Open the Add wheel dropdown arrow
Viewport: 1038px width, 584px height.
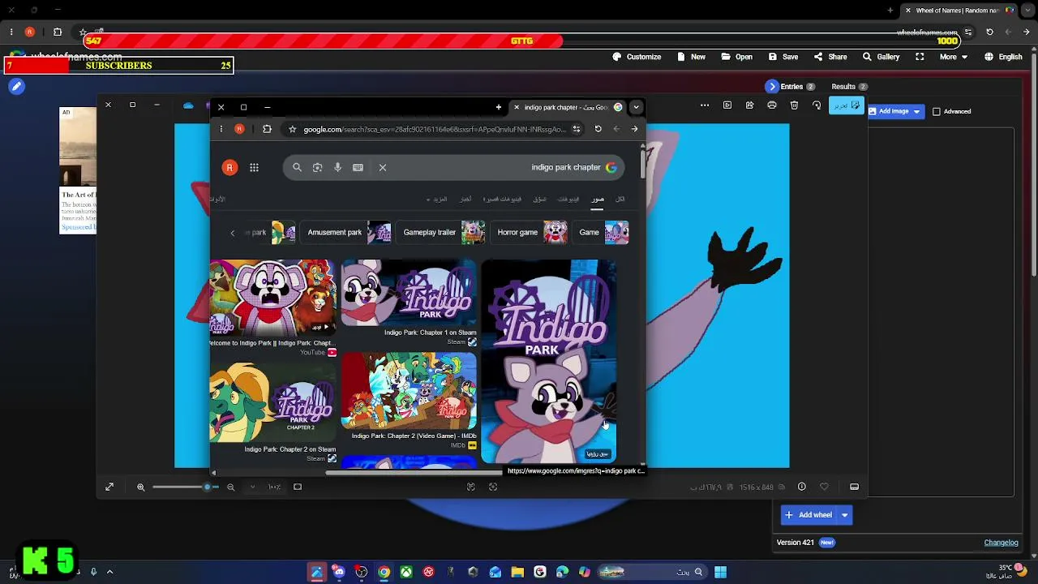(844, 515)
